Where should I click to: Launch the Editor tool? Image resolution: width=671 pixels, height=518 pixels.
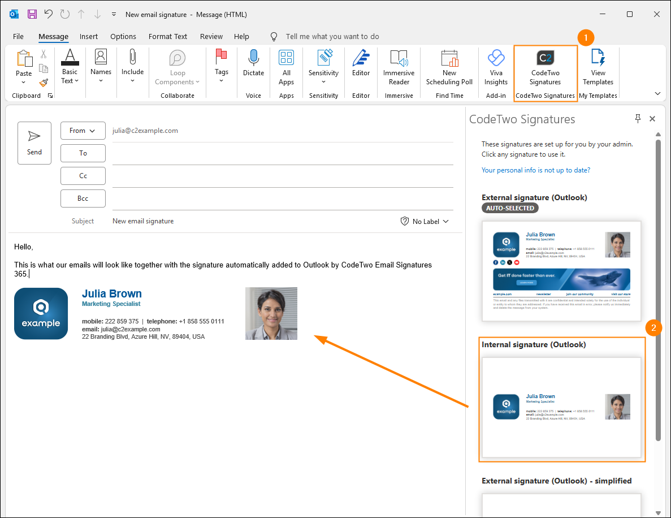[x=361, y=63]
